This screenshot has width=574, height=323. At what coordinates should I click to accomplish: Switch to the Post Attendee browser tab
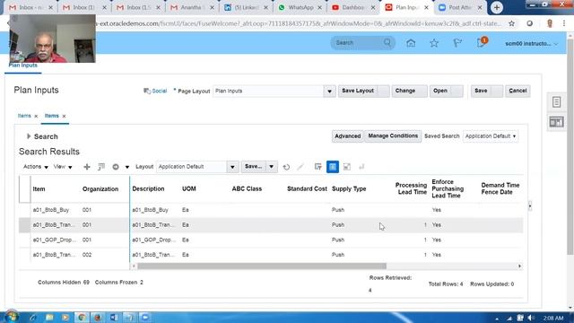(460, 7)
